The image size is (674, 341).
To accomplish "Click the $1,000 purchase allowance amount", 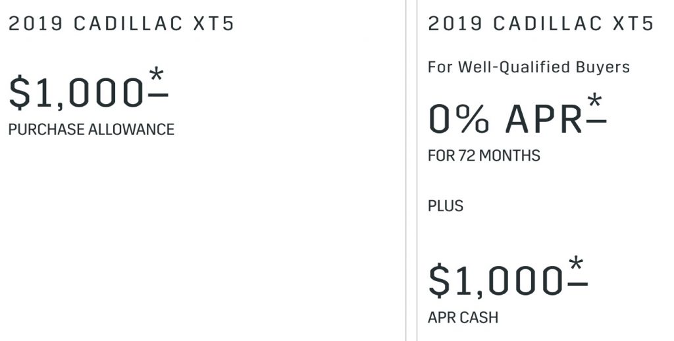I will tap(76, 93).
